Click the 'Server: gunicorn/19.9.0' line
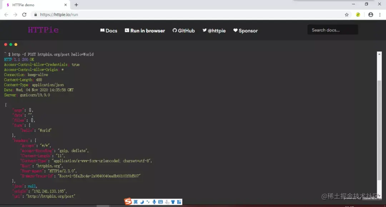 point(27,95)
